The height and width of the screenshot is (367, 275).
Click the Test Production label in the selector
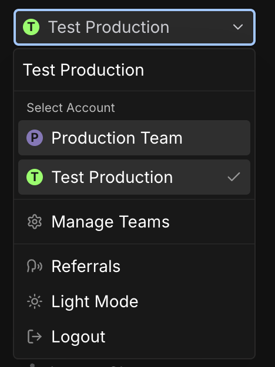pos(109,27)
